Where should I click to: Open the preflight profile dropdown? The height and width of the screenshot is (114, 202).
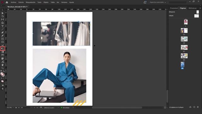(58, 108)
